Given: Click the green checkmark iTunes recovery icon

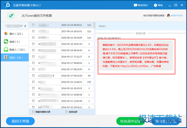Looking at the screenshot, I should 11,16.
